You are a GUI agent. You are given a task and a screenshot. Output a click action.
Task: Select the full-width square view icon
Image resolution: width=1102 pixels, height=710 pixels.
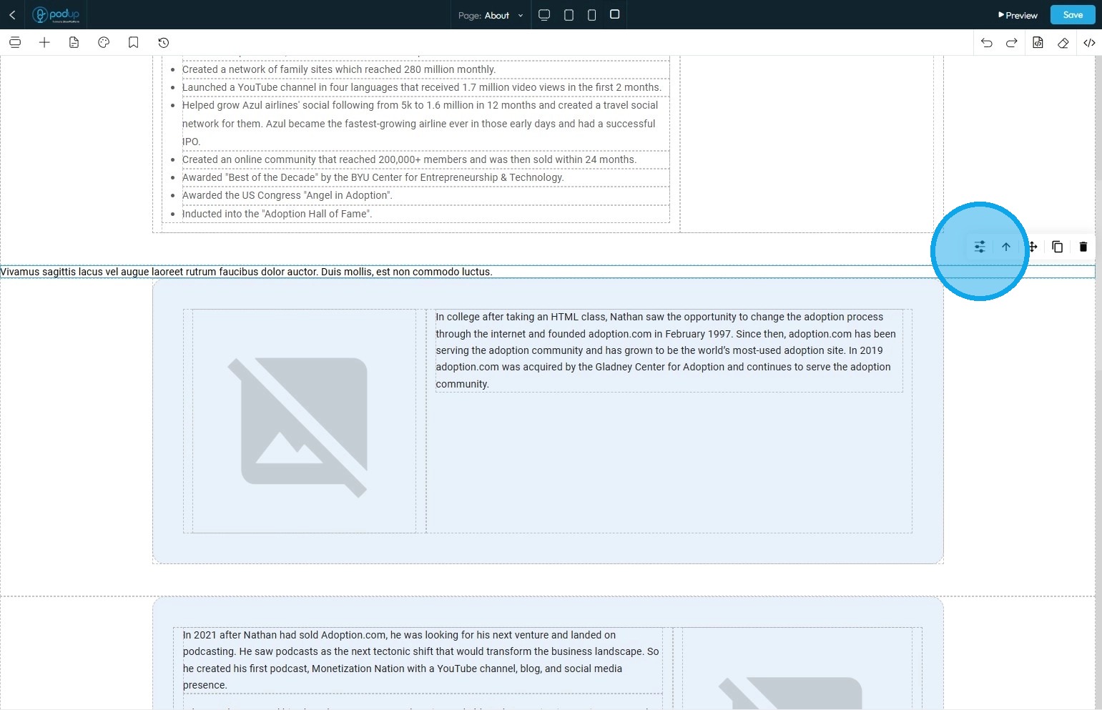point(614,14)
